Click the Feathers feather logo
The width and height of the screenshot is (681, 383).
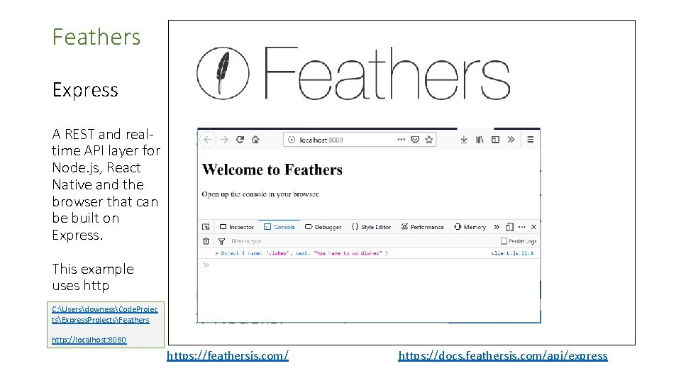click(x=223, y=73)
